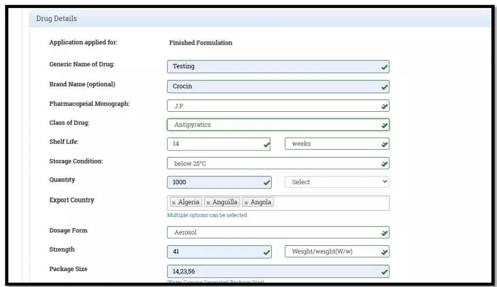This screenshot has height=287, width=497.
Task: Focus the Brand Name field containing Crocin
Action: pyautogui.click(x=271, y=86)
